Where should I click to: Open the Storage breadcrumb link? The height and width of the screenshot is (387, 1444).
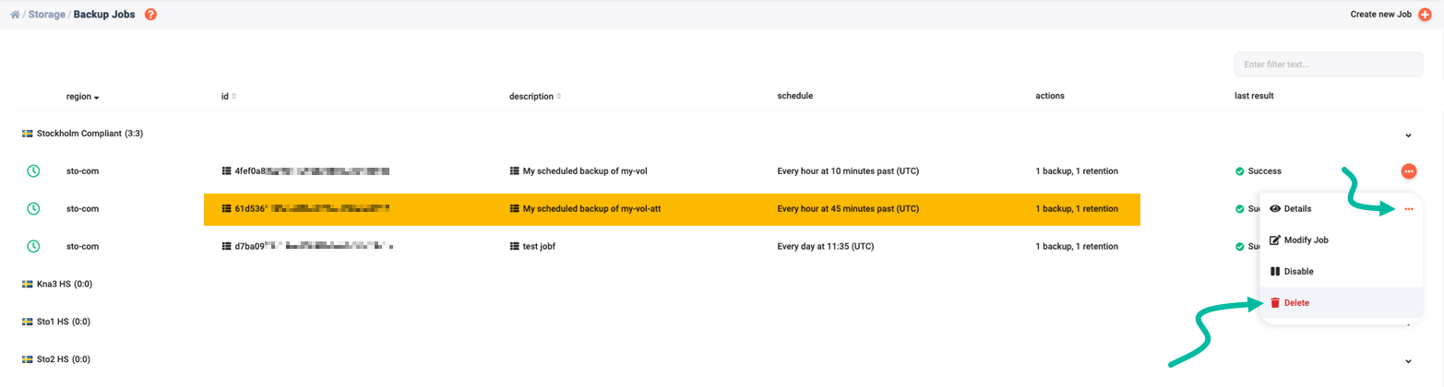(46, 15)
